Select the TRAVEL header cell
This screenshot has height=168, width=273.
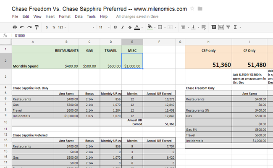[x=111, y=49]
